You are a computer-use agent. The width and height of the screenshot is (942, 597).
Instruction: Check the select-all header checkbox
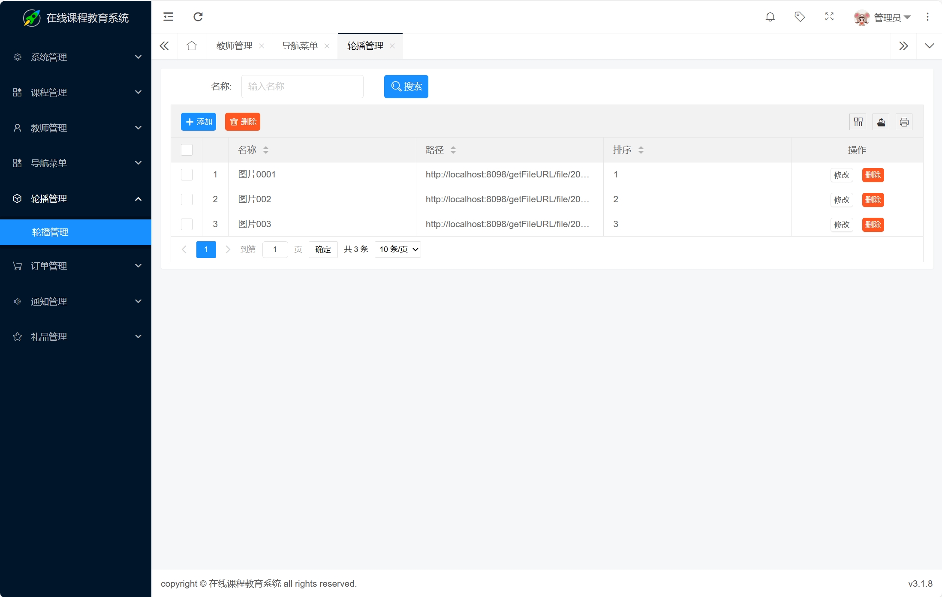(187, 150)
